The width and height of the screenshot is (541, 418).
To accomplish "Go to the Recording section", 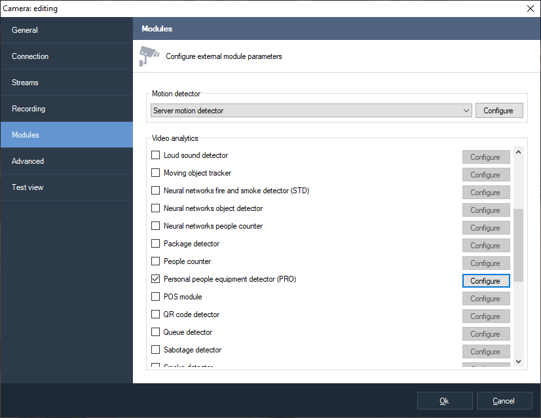I will (66, 109).
